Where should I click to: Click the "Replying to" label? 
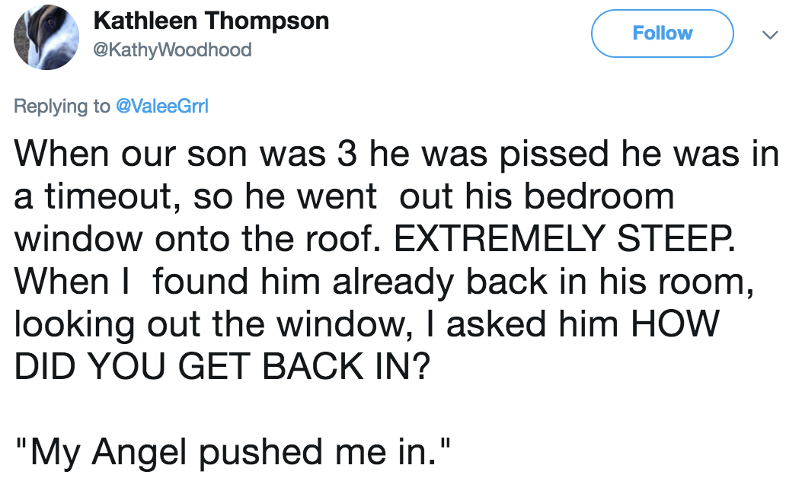[62, 107]
